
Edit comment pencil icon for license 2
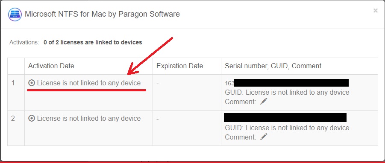click(x=264, y=137)
